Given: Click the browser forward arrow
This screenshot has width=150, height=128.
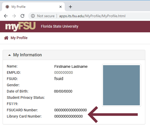Looking at the screenshot, I should pyautogui.click(x=14, y=16).
